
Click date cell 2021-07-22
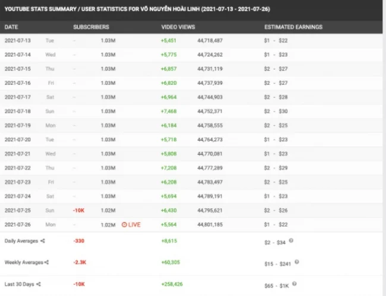[18, 168]
